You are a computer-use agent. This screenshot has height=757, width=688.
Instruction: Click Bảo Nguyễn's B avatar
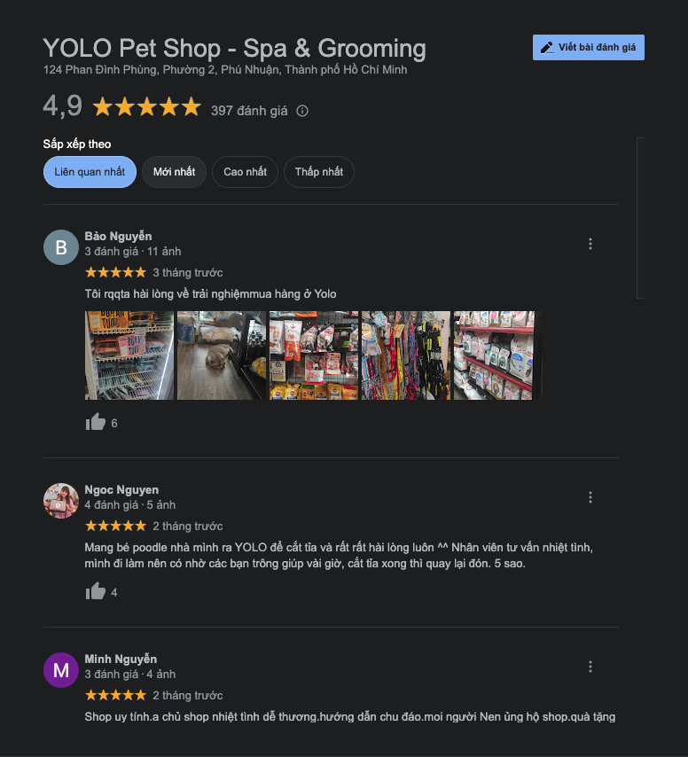click(x=61, y=247)
